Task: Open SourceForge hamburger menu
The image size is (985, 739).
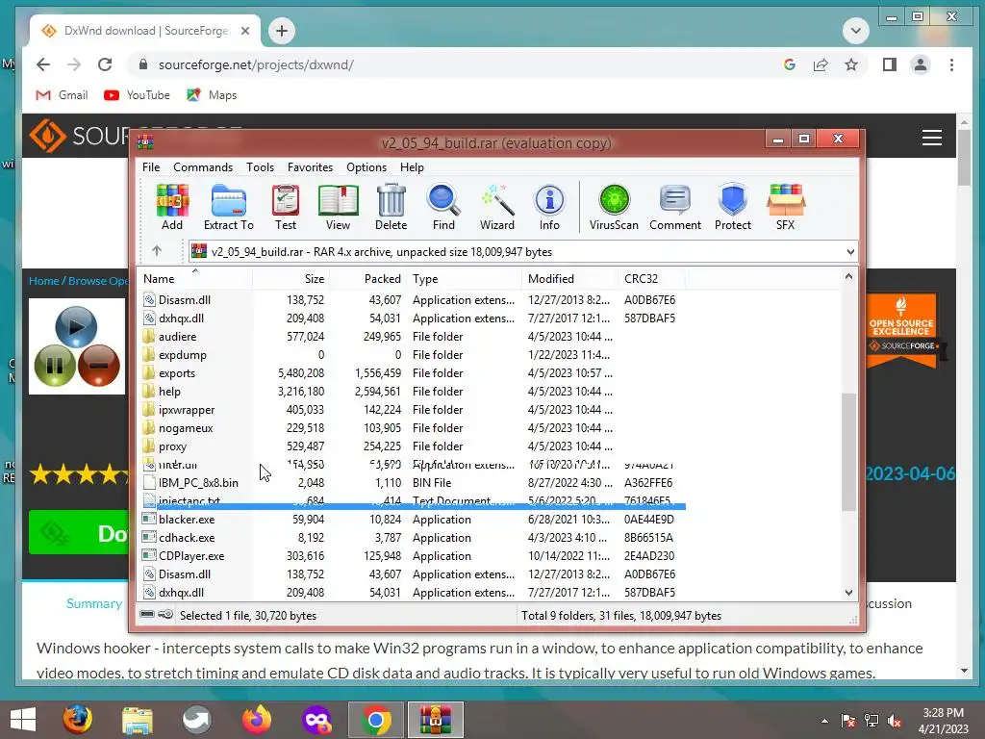Action: tap(931, 137)
